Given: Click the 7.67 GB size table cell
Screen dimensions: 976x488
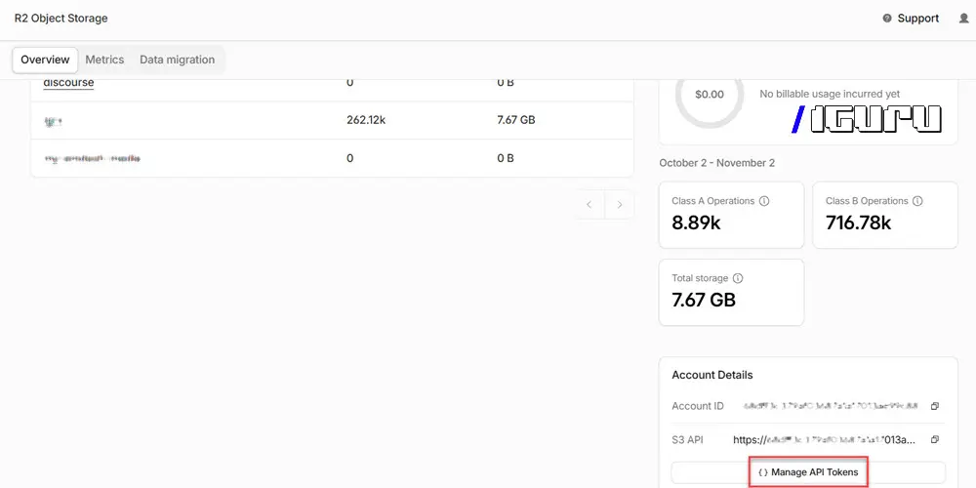Looking at the screenshot, I should pos(516,120).
